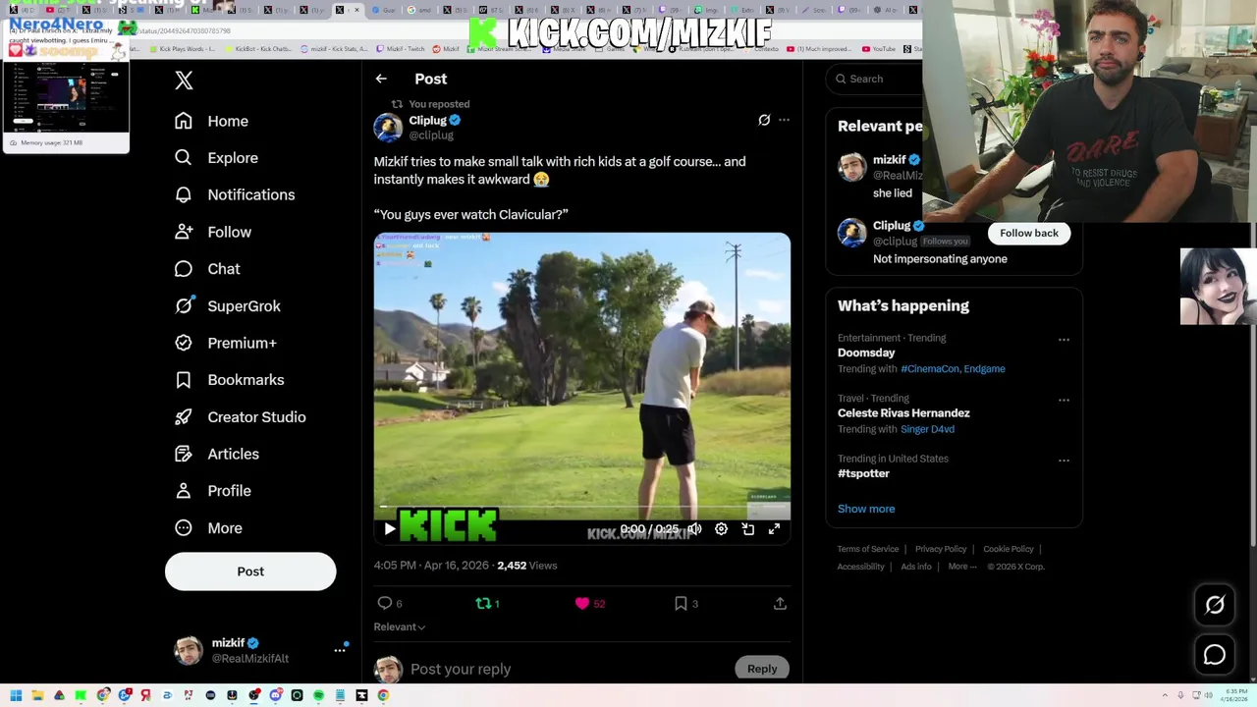This screenshot has width=1257, height=707.
Task: Expand the Relevant replies sort dropdown
Action: [x=399, y=626]
